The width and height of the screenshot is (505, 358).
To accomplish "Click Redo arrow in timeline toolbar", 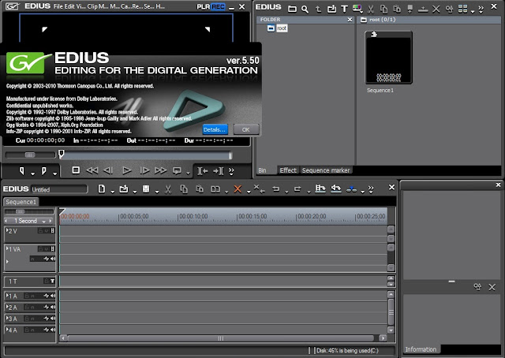I will pos(297,189).
